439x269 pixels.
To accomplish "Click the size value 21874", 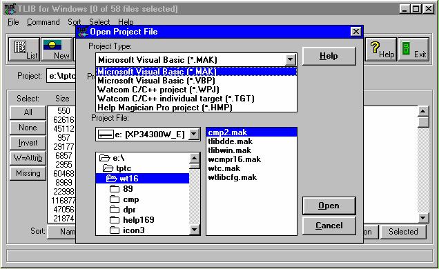I will (64, 218).
